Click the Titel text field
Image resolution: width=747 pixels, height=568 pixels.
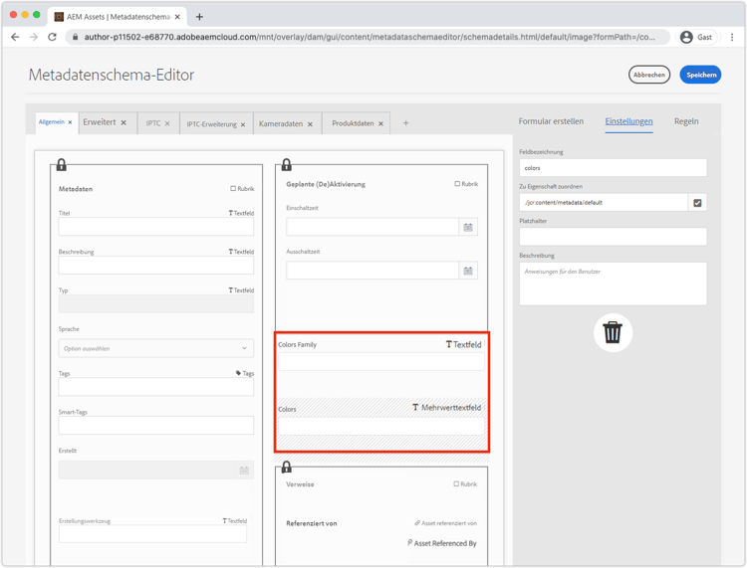pos(155,227)
